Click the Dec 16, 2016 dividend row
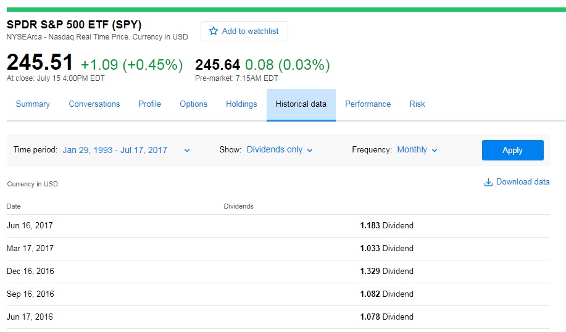Image resolution: width=566 pixels, height=332 pixels. pos(278,272)
